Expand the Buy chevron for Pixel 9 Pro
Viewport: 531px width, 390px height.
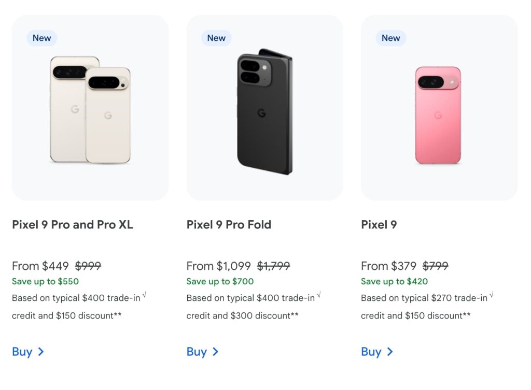point(40,352)
